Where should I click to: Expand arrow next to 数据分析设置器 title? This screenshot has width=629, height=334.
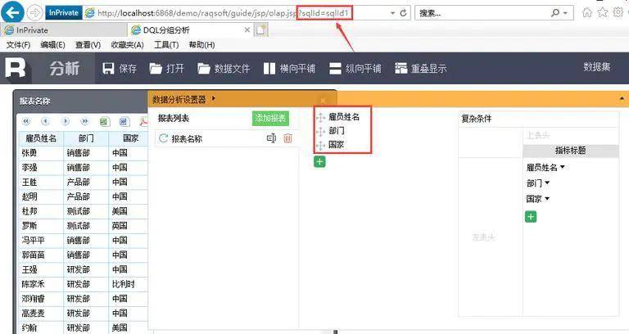pos(214,98)
